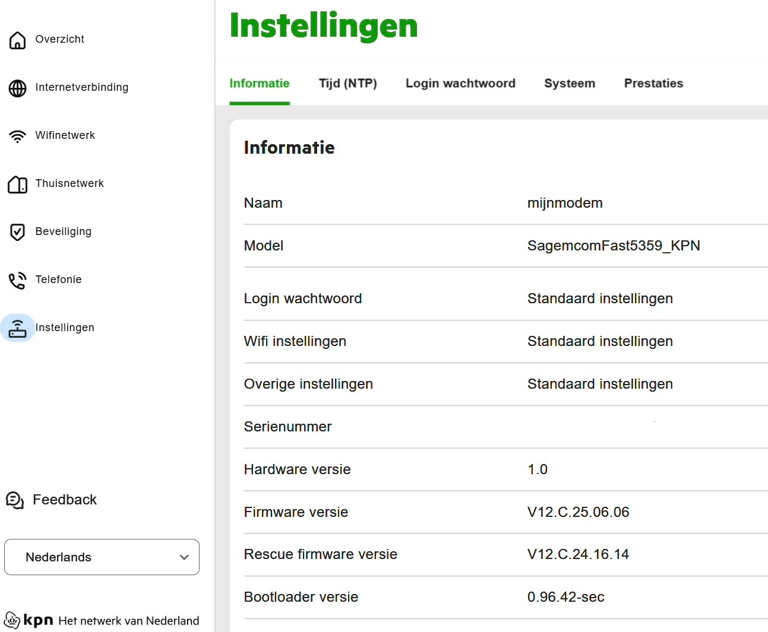
Task: Click the Internetverbinding globe icon
Action: click(x=17, y=88)
